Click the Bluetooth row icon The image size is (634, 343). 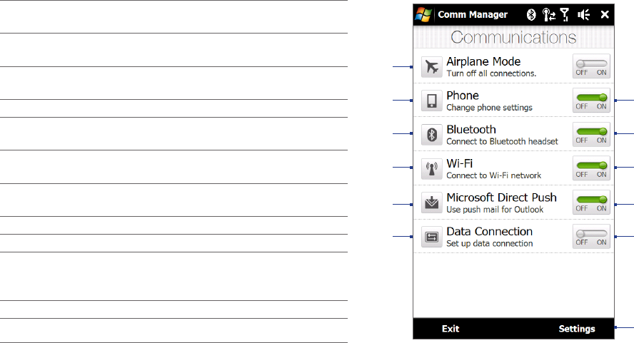click(431, 135)
